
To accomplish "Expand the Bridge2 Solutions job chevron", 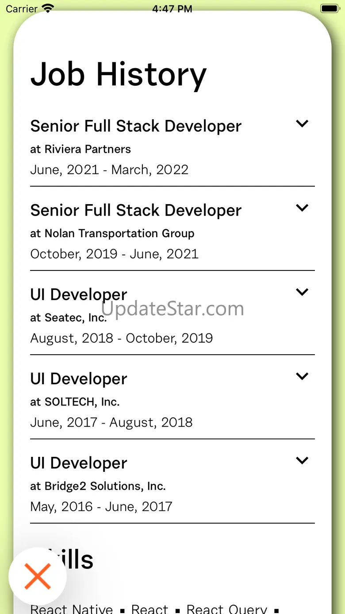I will pyautogui.click(x=302, y=460).
